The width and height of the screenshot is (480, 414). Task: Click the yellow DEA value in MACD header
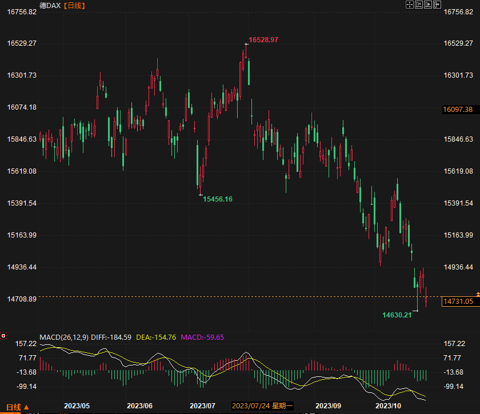click(156, 337)
